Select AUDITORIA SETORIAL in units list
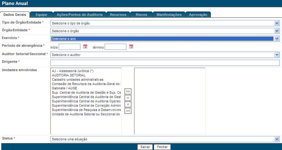282x150 pixels. (69, 75)
